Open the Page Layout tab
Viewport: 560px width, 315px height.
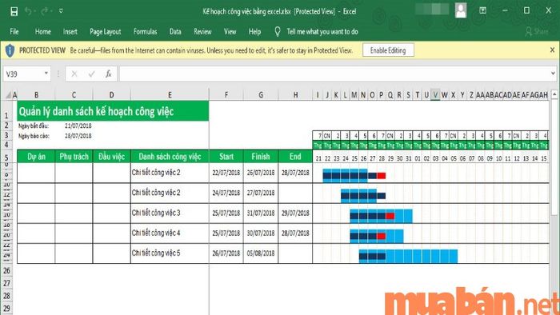(x=106, y=32)
